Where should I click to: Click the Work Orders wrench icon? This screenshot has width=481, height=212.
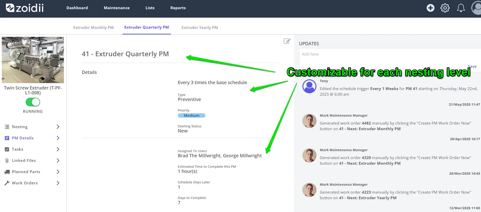[7, 183]
